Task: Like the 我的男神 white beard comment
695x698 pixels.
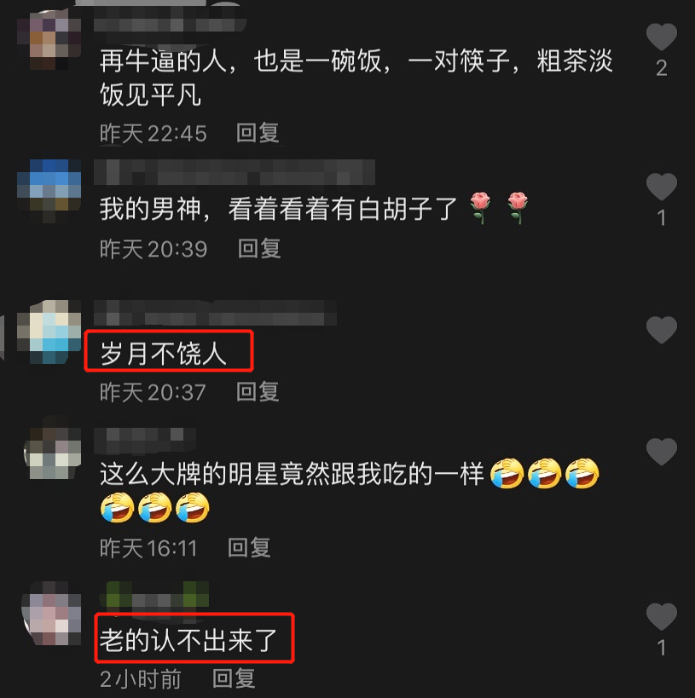Action: [662, 186]
